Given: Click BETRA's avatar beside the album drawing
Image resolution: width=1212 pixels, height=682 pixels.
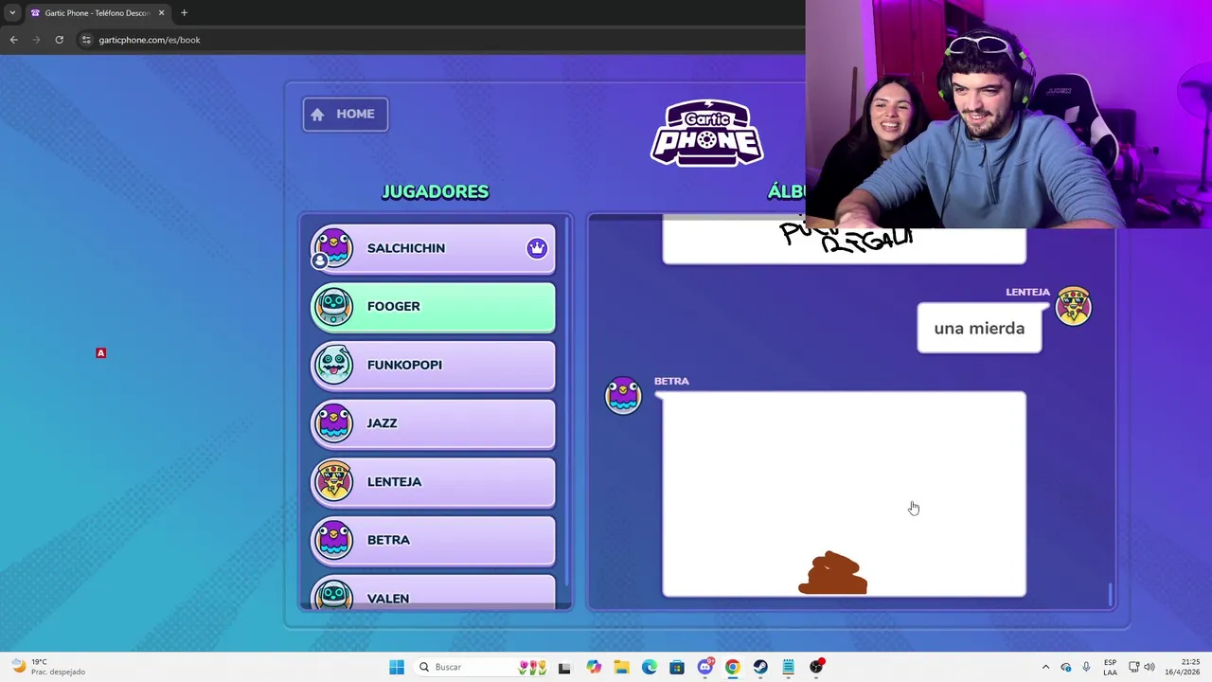Looking at the screenshot, I should 623,395.
